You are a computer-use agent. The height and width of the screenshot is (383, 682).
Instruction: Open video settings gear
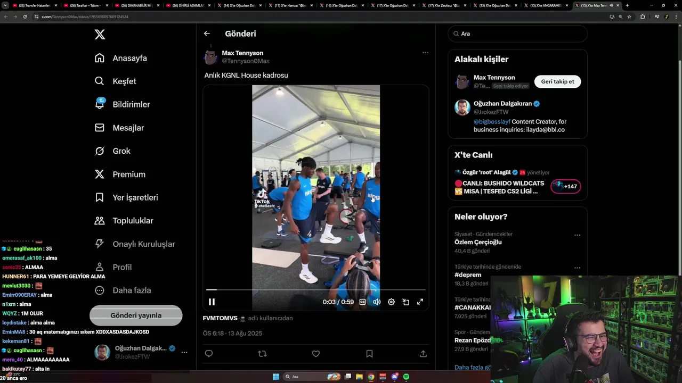click(x=391, y=302)
